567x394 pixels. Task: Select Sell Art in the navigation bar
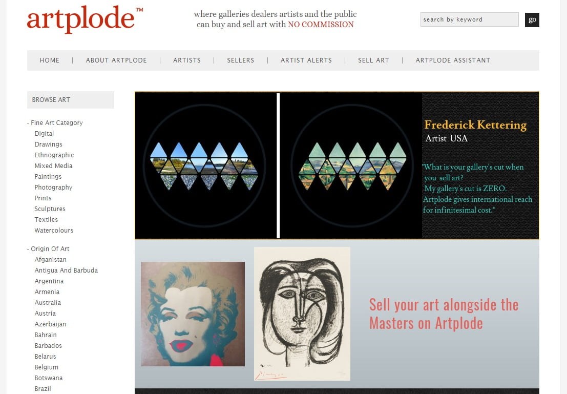[373, 60]
